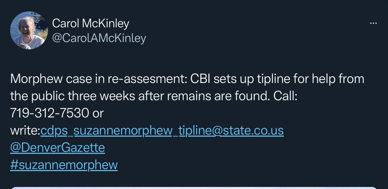
Task: Visit the @DenverGazette mention
Action: pyautogui.click(x=57, y=148)
